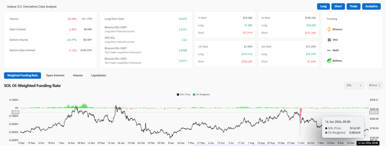Switch to the Volume tab

point(78,76)
